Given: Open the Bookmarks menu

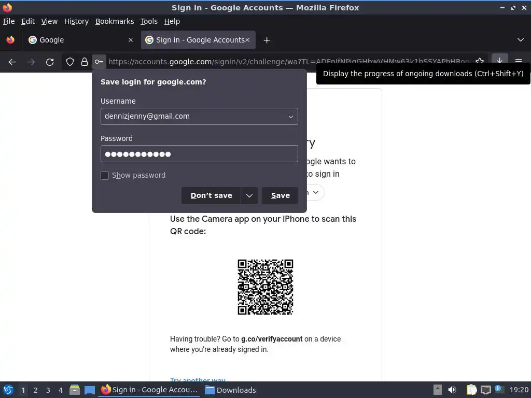Looking at the screenshot, I should pyautogui.click(x=115, y=21).
